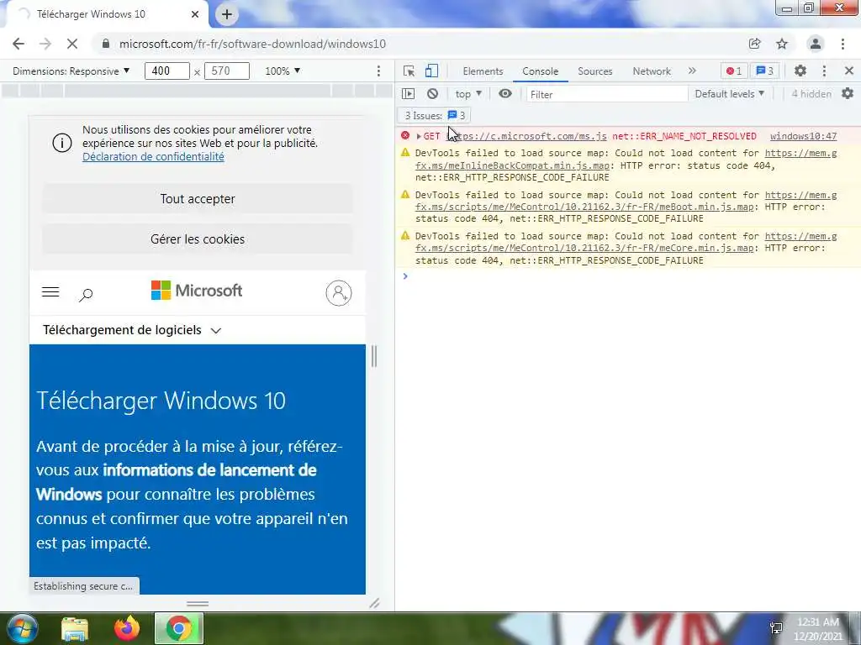This screenshot has width=861, height=645.
Task: Switch to the Console tab
Action: [541, 71]
